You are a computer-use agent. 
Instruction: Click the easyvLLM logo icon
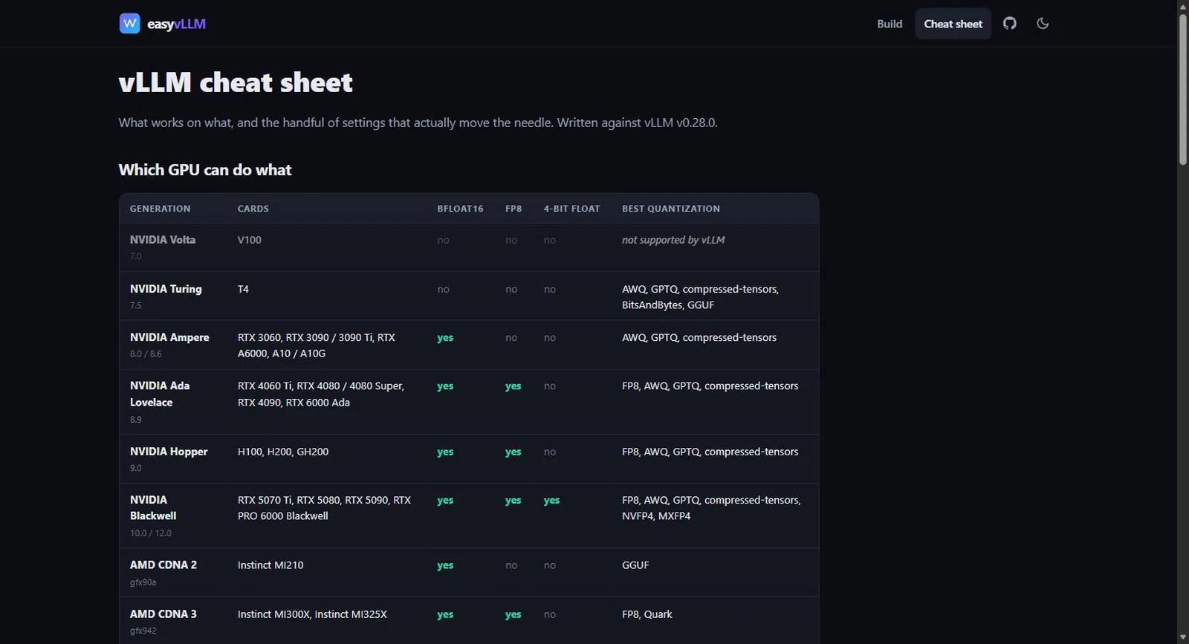tap(129, 24)
